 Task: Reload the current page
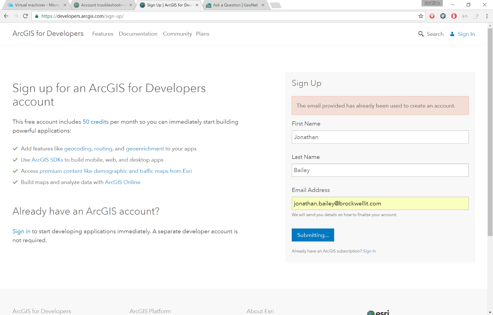[25, 16]
